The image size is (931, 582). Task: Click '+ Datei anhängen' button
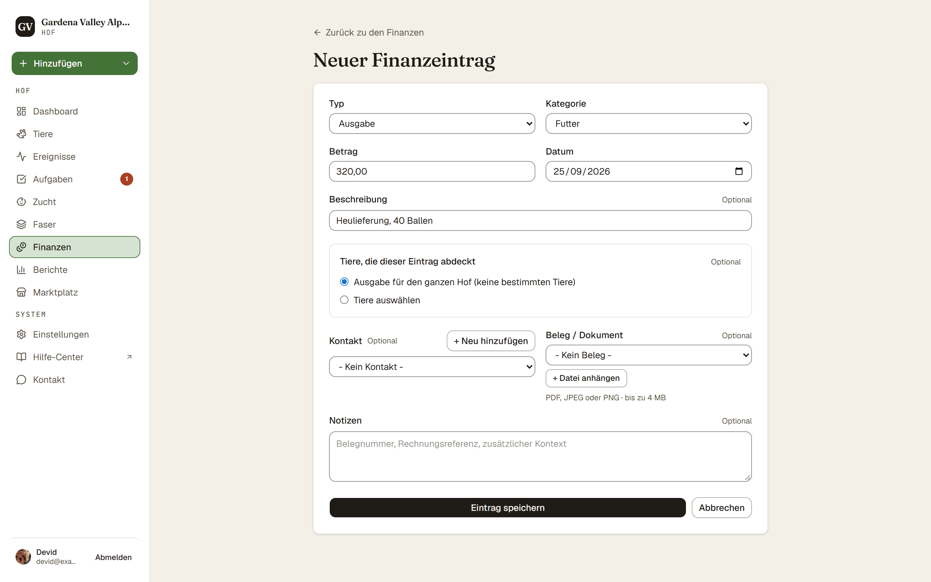tap(586, 378)
